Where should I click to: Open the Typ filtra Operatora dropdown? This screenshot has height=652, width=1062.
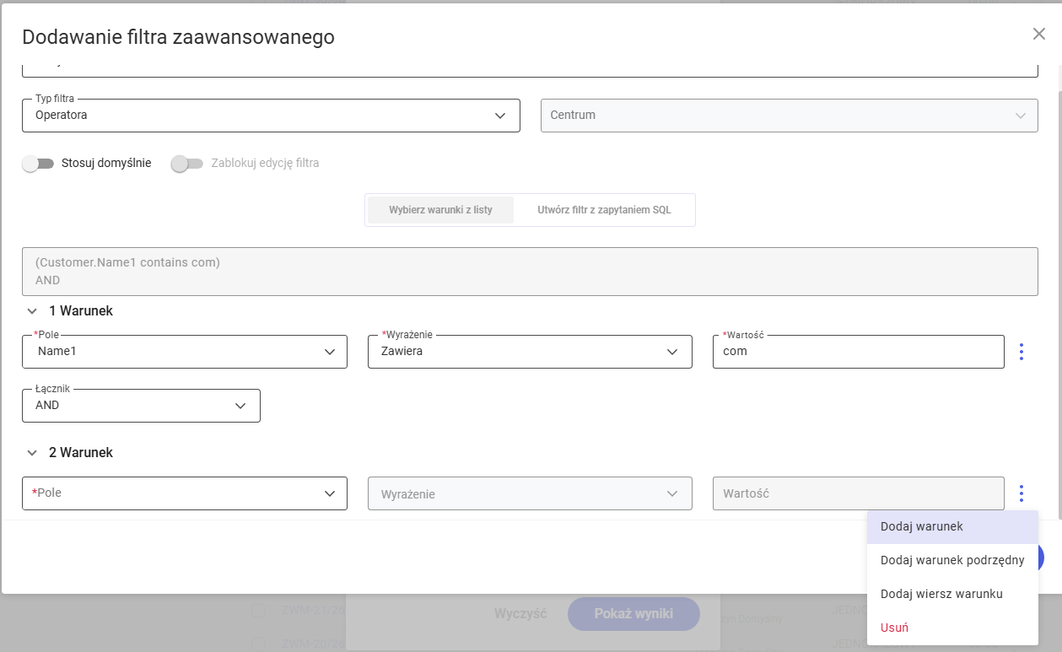(x=271, y=116)
